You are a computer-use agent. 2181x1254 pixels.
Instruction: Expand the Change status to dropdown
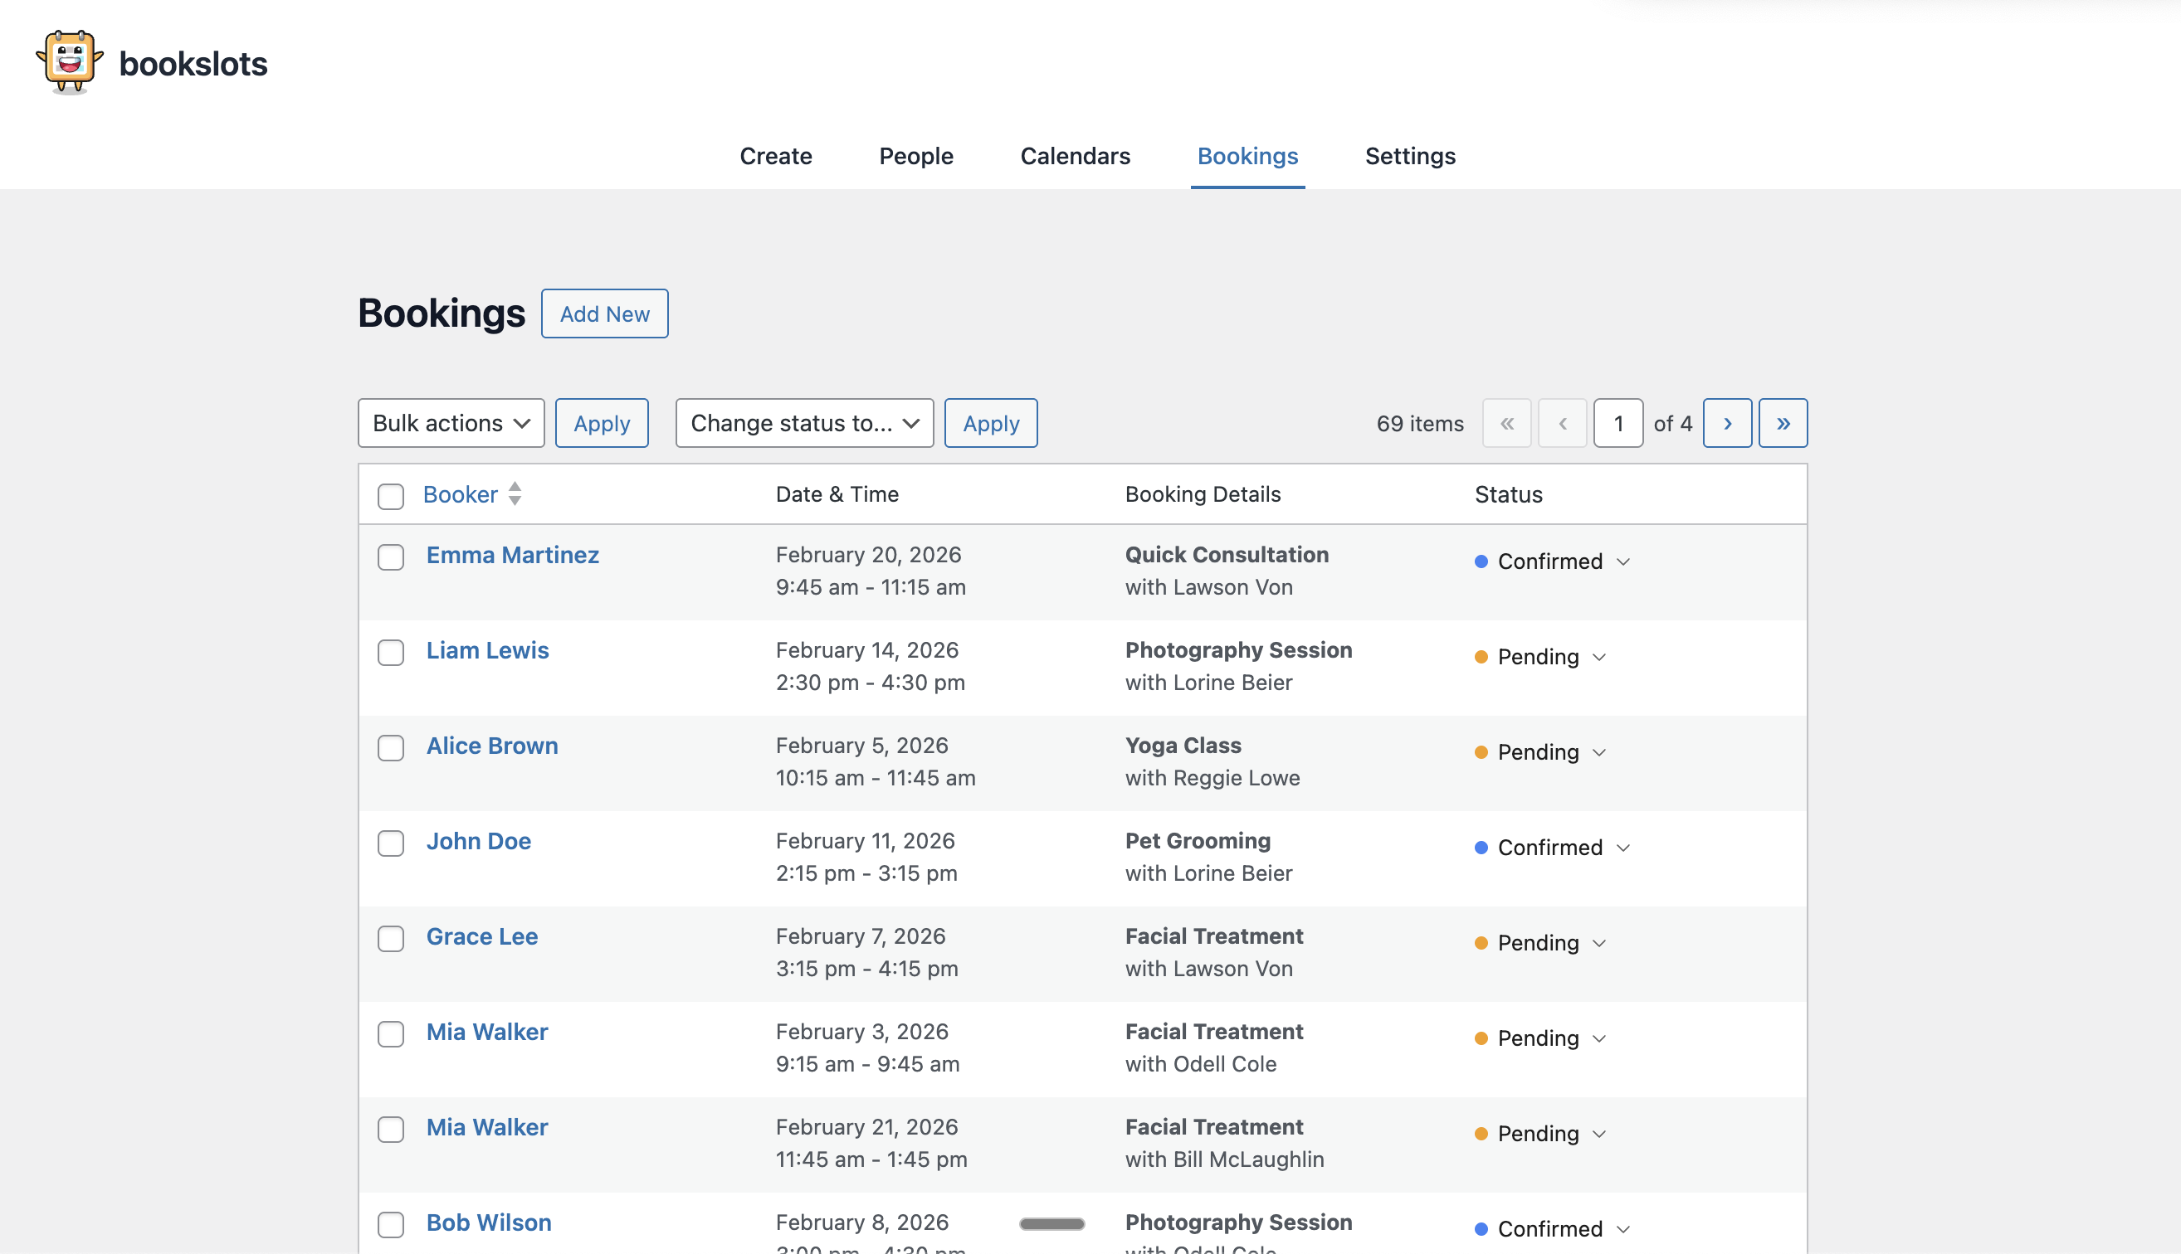point(804,423)
